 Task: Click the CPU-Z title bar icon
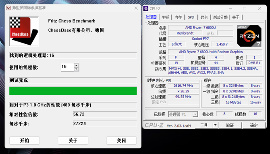click(x=146, y=8)
